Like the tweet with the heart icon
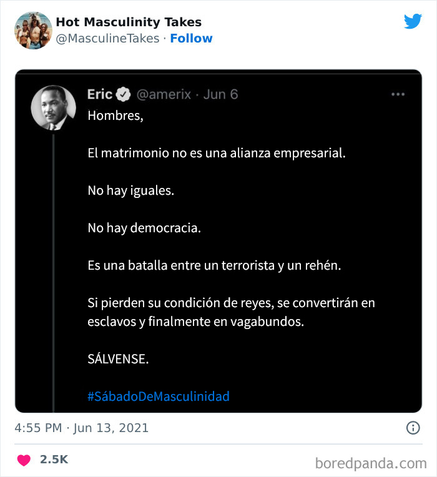This screenshot has width=437, height=477. click(24, 460)
